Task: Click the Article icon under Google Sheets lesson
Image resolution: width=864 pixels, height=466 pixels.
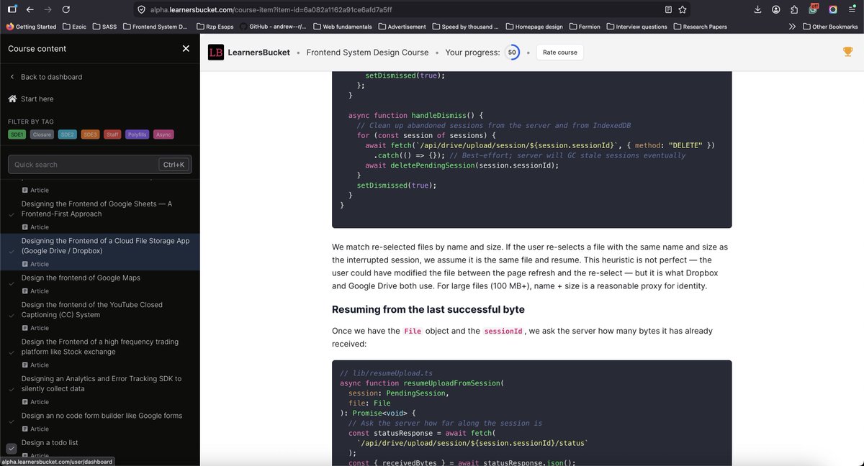Action: click(x=25, y=227)
